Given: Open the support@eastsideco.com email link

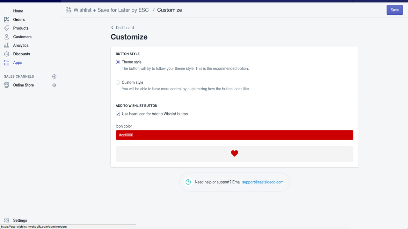Looking at the screenshot, I should [263, 182].
